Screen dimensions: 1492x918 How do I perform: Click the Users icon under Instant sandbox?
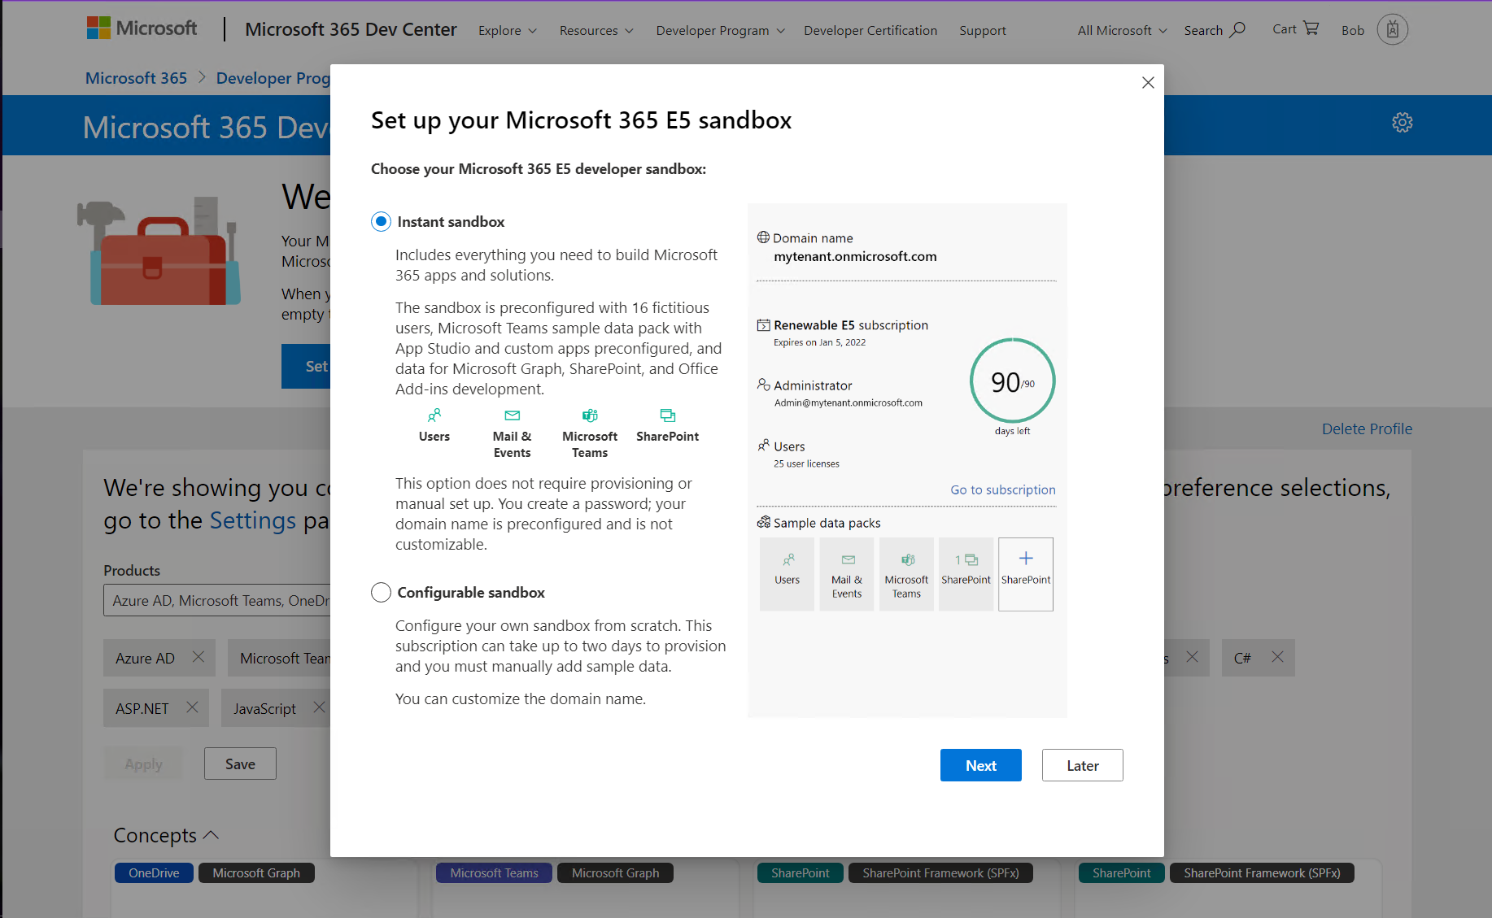pos(434,415)
